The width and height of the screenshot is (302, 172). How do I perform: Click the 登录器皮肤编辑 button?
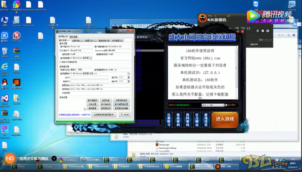click(121, 108)
